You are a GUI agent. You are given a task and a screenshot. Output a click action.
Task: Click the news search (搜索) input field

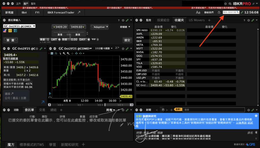pyautogui.click(x=214, y=110)
